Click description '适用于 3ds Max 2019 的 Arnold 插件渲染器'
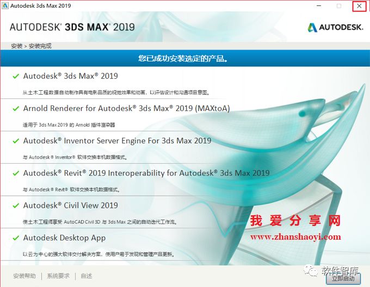Screen dimensions: 370x287 69,125
